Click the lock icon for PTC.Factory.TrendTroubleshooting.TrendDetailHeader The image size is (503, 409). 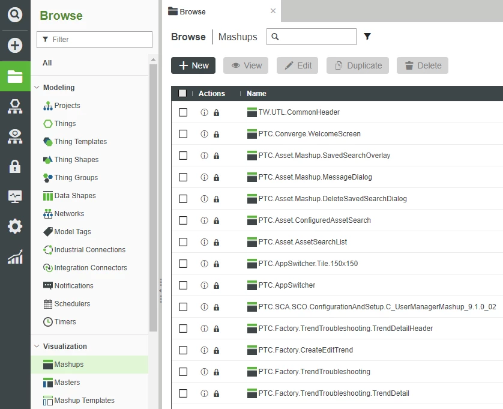click(217, 329)
